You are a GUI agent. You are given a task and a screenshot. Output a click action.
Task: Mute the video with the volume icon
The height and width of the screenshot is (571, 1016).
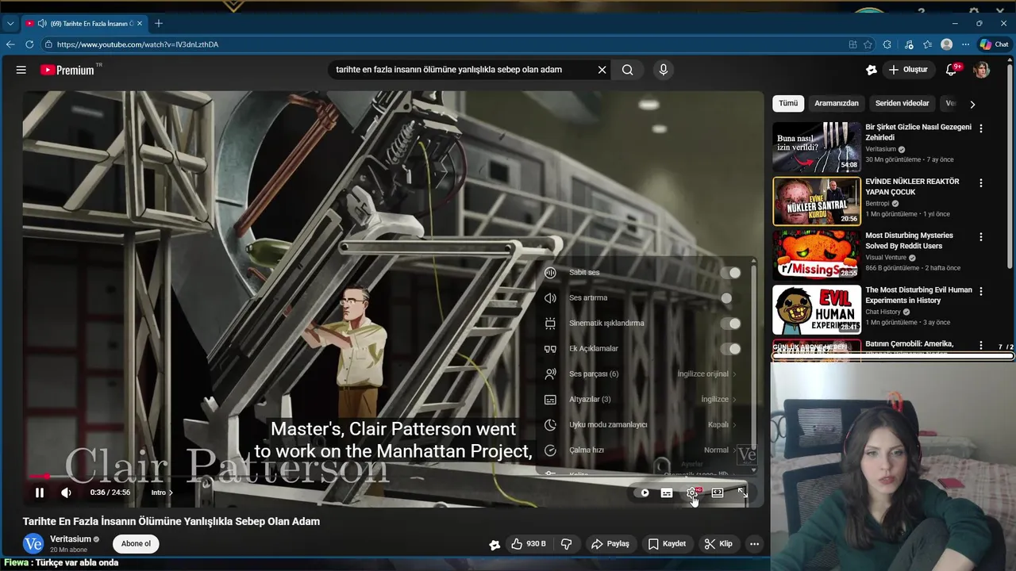(x=66, y=492)
